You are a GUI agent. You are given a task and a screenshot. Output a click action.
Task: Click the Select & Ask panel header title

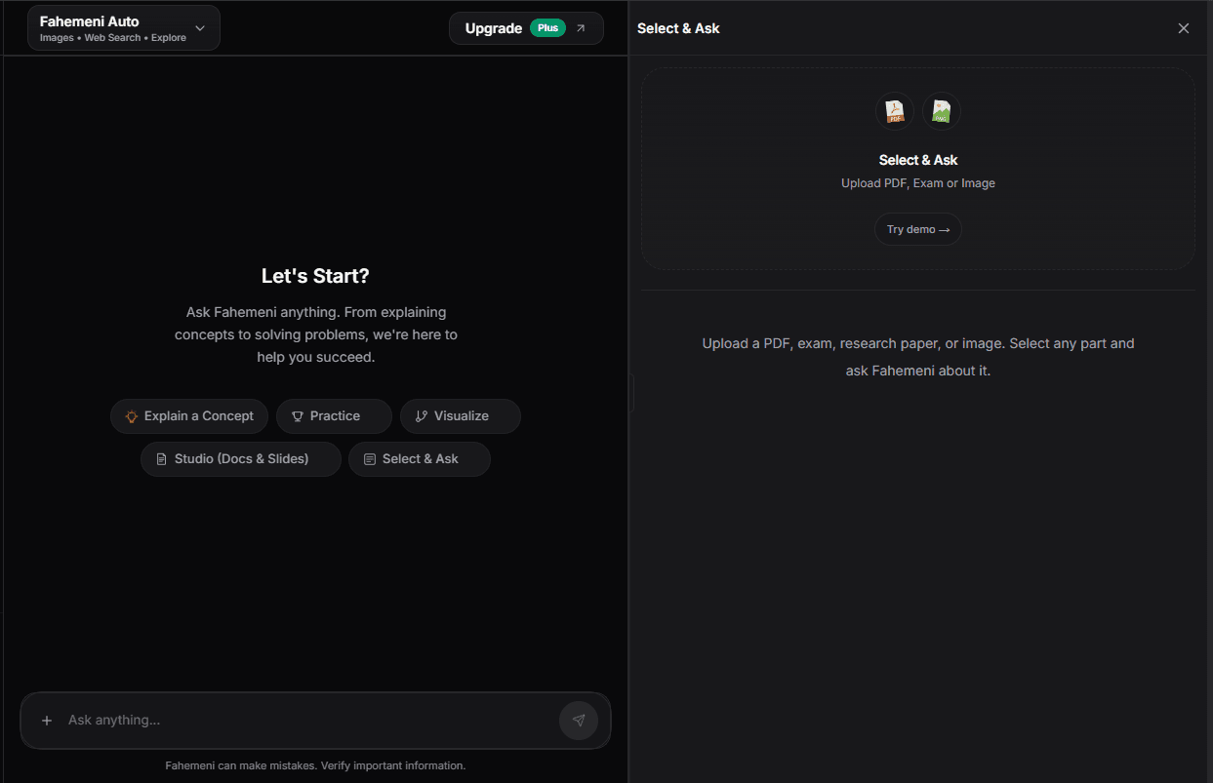(x=678, y=28)
